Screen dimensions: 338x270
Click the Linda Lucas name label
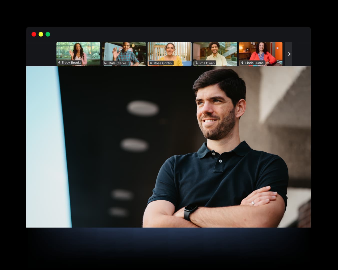[x=254, y=63]
